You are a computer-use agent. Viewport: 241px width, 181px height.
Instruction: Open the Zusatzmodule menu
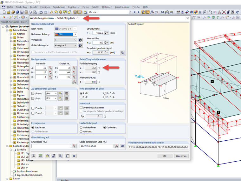tap(122, 7)
